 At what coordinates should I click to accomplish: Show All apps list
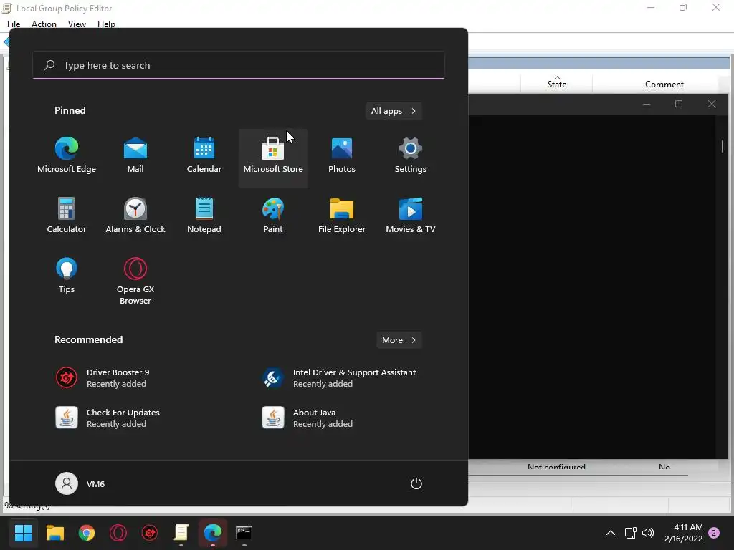pyautogui.click(x=394, y=111)
